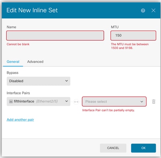
Task: Delete the interface pair with trash icon
Action: pyautogui.click(x=154, y=102)
